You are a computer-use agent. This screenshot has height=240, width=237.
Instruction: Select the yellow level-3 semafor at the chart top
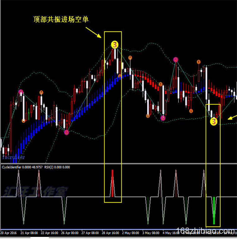tap(115, 45)
